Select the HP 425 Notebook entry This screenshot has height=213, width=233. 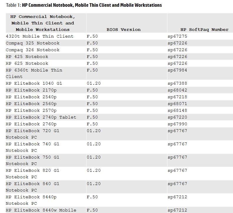coord(27,56)
